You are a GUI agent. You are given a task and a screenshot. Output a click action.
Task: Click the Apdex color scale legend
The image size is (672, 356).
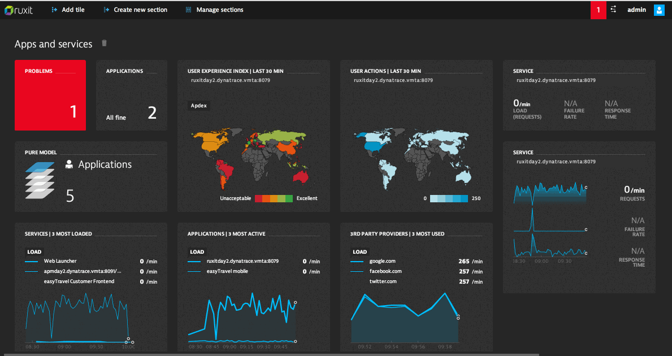pyautogui.click(x=274, y=198)
